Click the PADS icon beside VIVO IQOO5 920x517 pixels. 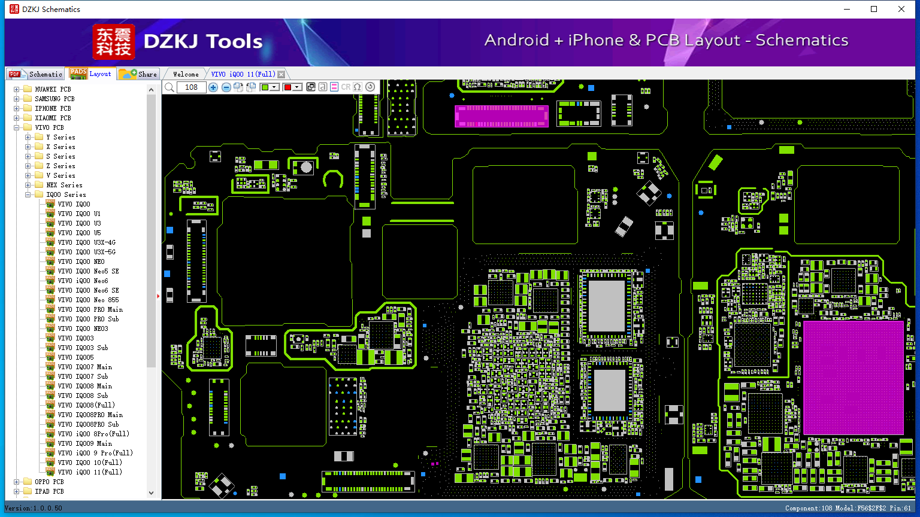point(50,357)
